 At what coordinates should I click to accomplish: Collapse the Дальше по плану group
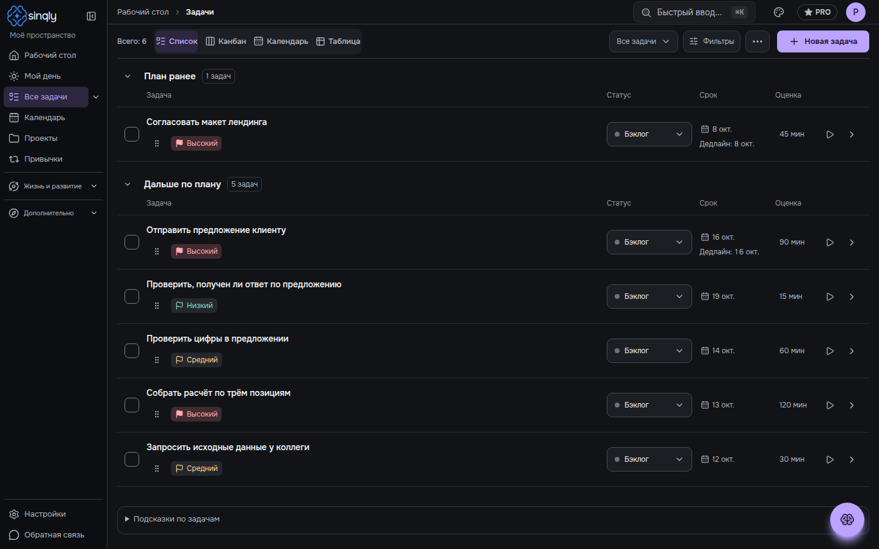click(128, 184)
